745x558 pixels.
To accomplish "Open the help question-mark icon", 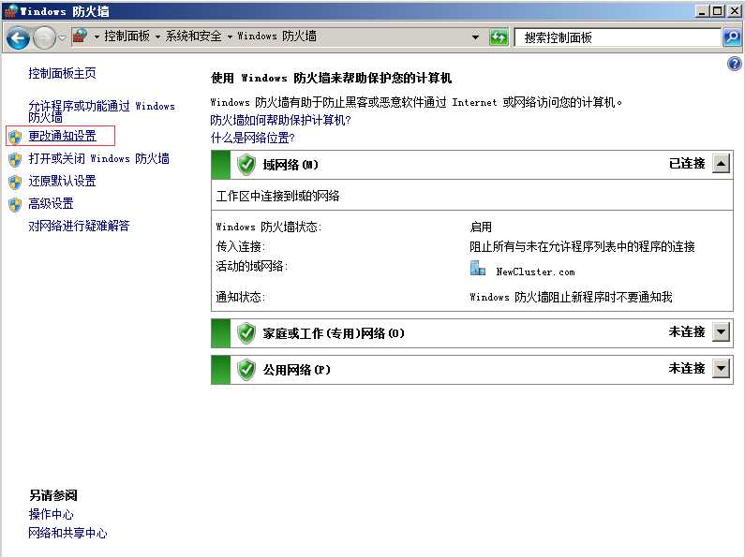I will click(x=734, y=64).
